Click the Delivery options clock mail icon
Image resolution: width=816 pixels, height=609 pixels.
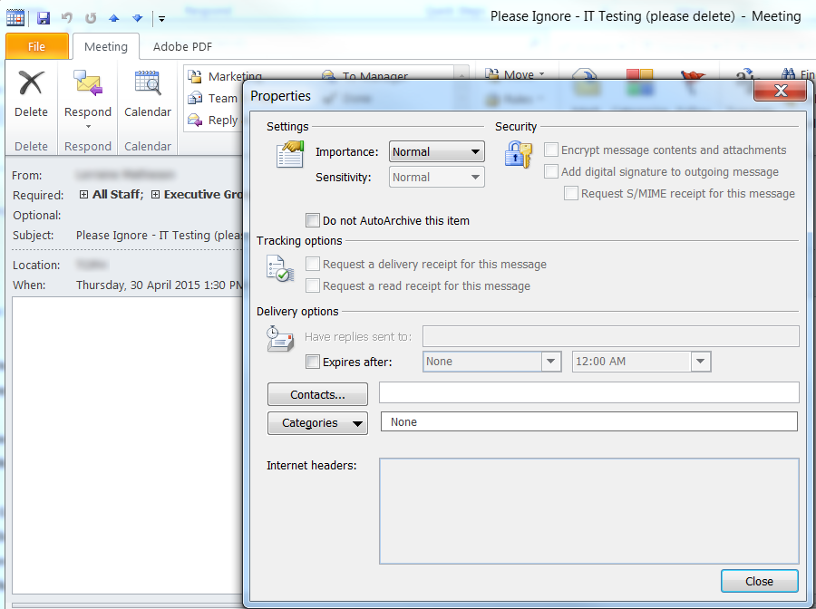point(280,339)
